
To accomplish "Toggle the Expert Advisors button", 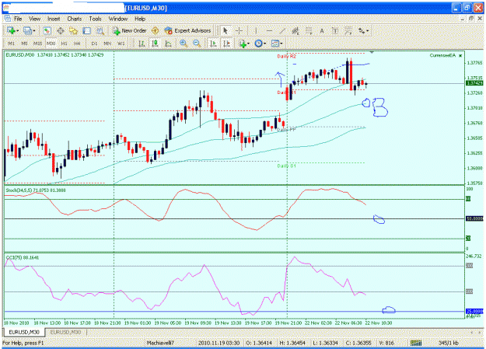I will coord(188,30).
